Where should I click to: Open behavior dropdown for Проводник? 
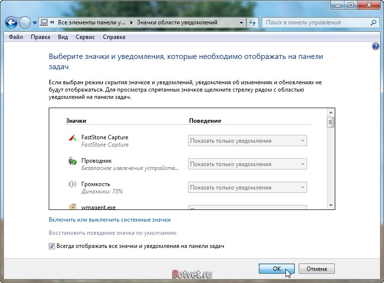click(248, 164)
